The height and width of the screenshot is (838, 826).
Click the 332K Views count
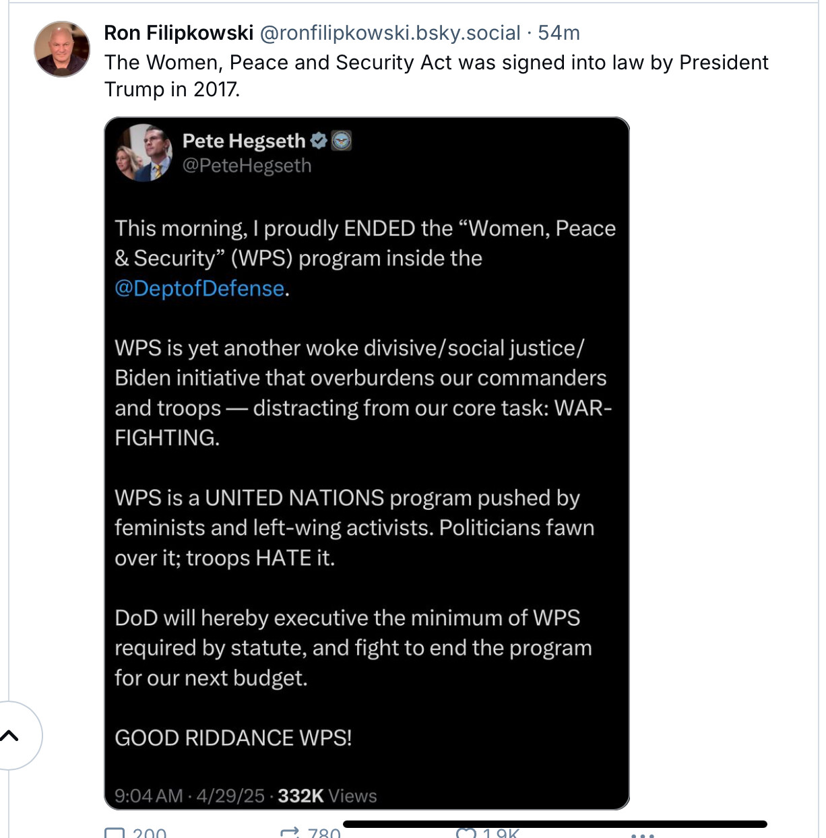(327, 796)
